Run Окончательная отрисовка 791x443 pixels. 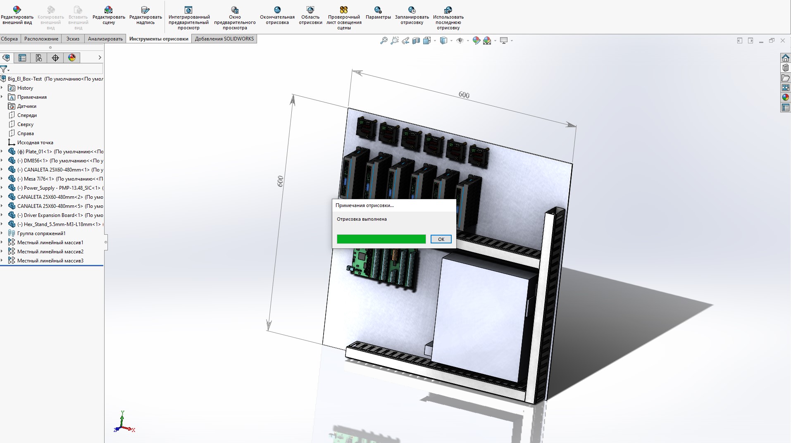pos(277,16)
